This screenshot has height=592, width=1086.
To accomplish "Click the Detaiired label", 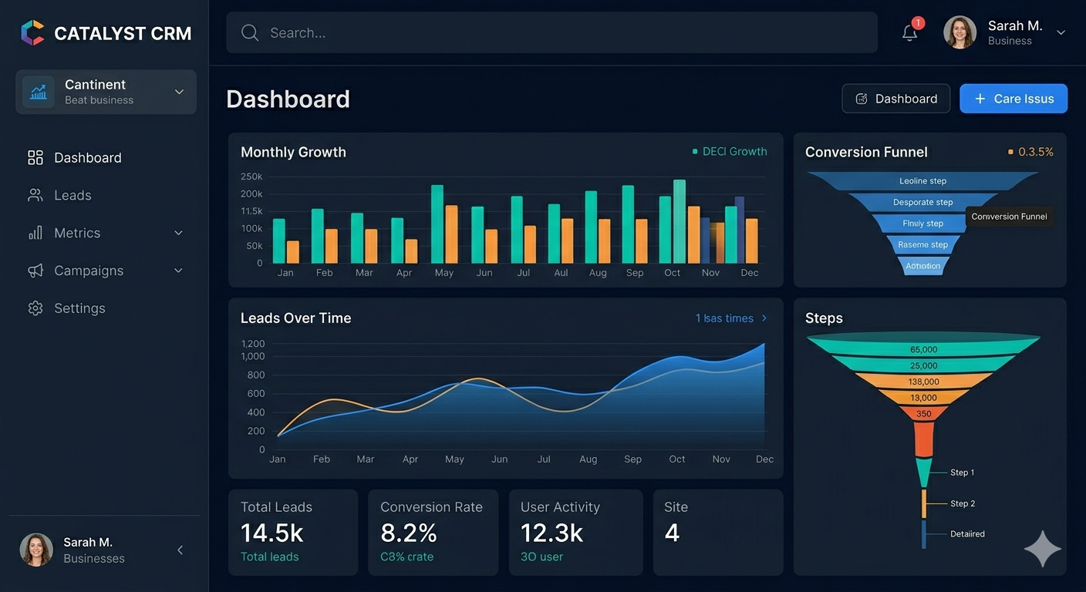I will point(967,533).
